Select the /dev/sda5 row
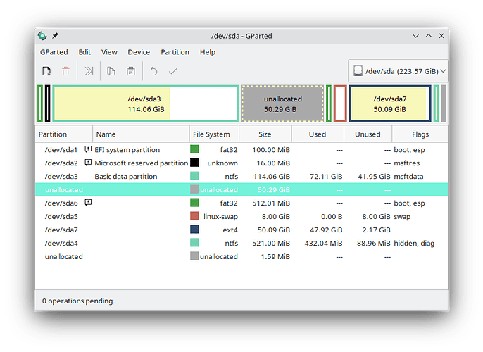Viewport: 483px width, 352px height. coord(241,217)
